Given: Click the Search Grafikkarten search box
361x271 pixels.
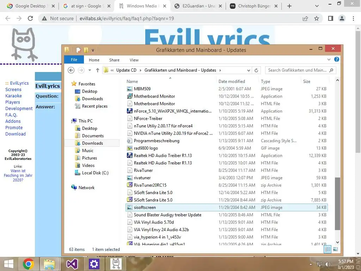Looking at the screenshot, I should pos(300,70).
